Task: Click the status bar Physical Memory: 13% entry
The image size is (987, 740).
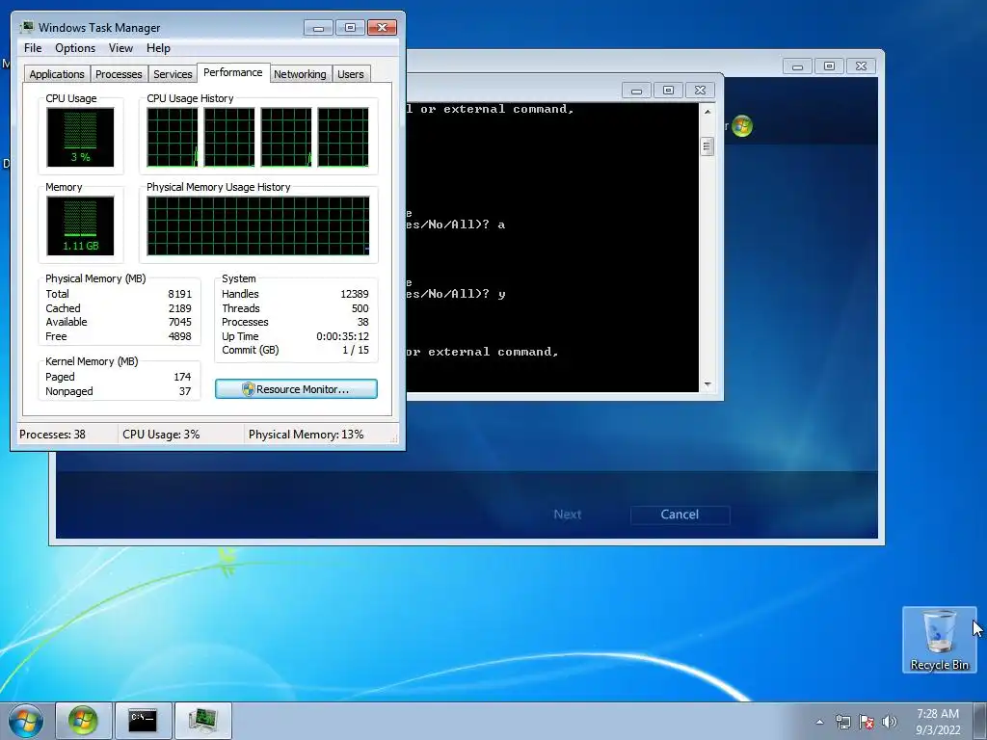Action: coord(306,435)
